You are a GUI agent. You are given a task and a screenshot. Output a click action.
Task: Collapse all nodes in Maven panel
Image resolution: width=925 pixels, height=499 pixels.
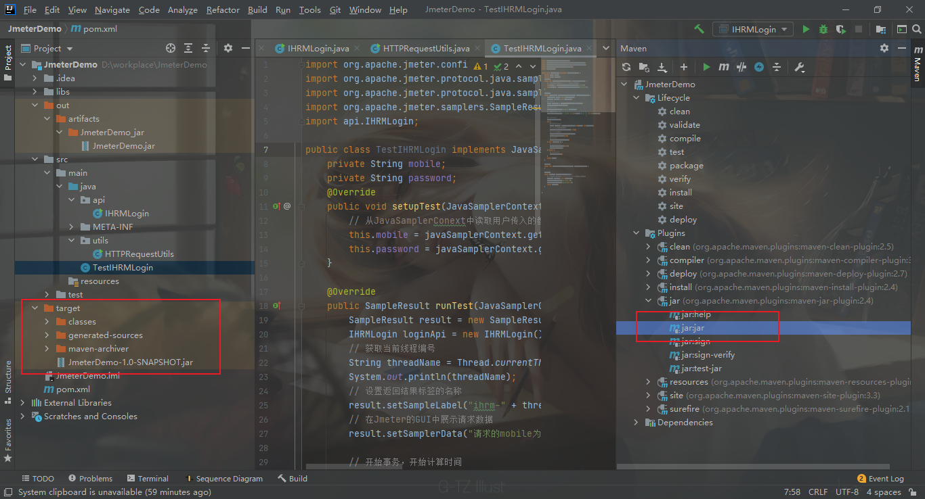777,67
